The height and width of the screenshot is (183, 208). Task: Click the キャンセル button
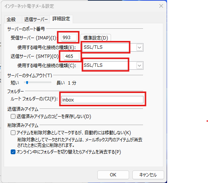[x=148, y=175]
